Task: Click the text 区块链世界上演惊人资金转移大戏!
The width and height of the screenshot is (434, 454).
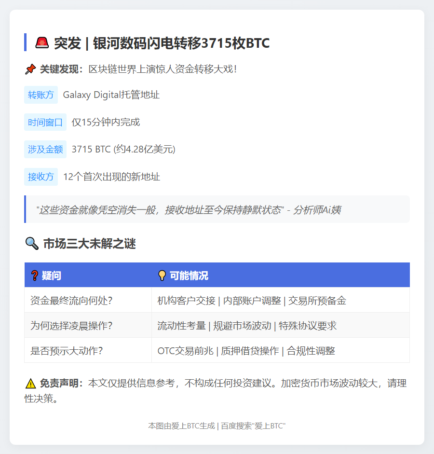Action: pyautogui.click(x=163, y=69)
